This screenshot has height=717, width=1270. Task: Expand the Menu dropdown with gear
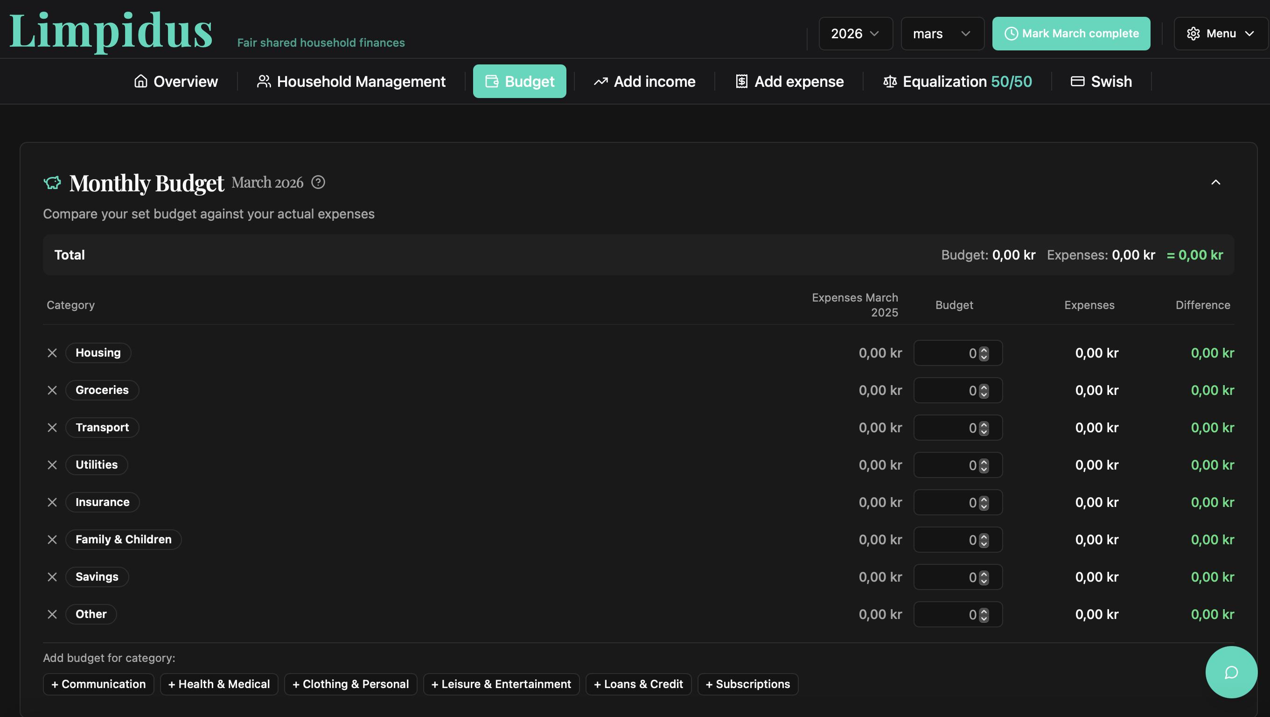pyautogui.click(x=1220, y=34)
